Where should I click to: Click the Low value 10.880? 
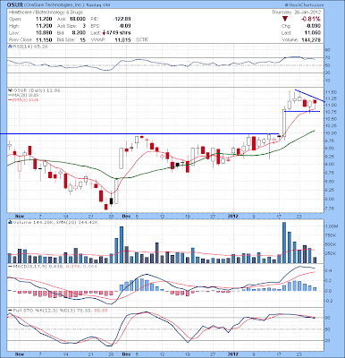(x=44, y=33)
